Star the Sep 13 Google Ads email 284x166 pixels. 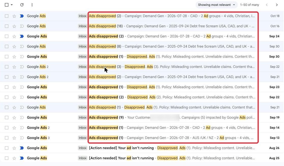pos(14,138)
